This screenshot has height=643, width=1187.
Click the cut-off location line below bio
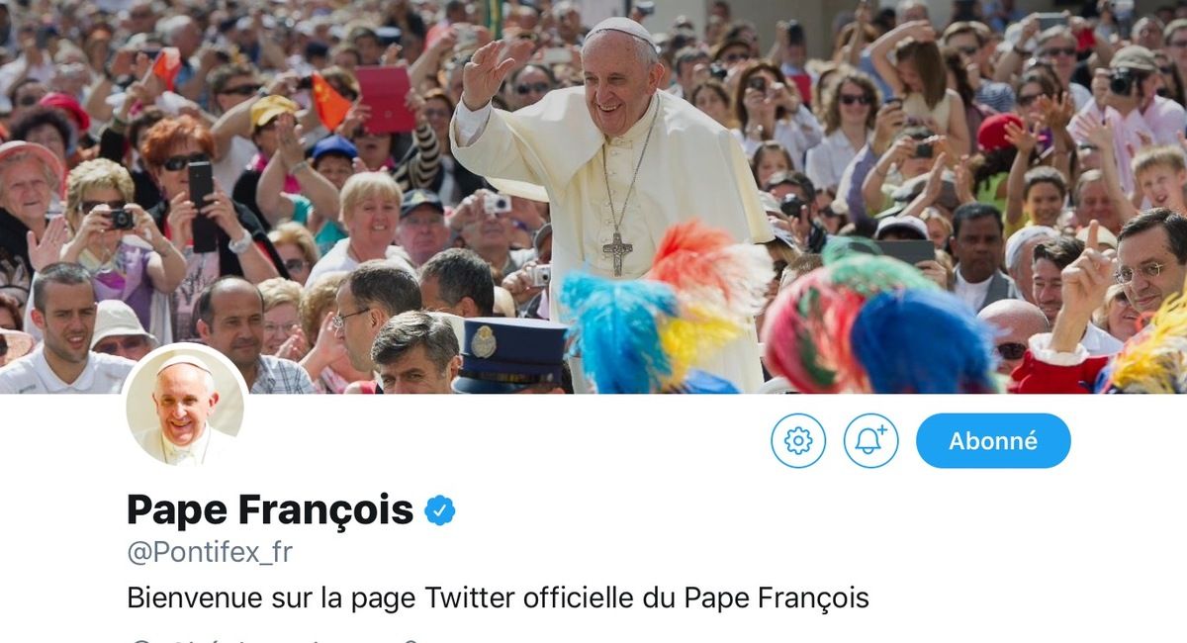tap(272, 638)
